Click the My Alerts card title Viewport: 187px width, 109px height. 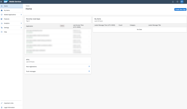[x=98, y=19]
